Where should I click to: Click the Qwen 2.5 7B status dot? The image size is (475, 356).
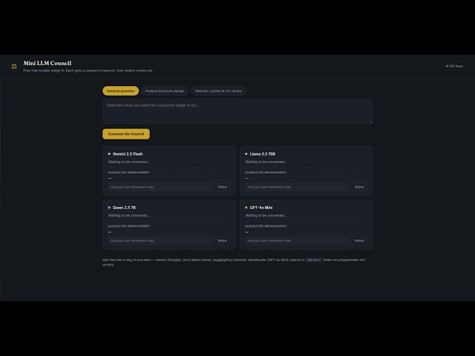(x=109, y=208)
